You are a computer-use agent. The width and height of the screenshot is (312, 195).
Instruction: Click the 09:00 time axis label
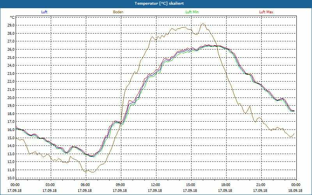pyautogui.click(x=120, y=185)
